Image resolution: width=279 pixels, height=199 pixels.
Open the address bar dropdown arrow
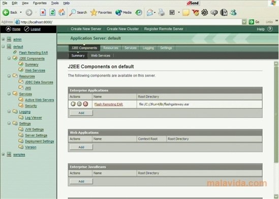(244, 22)
